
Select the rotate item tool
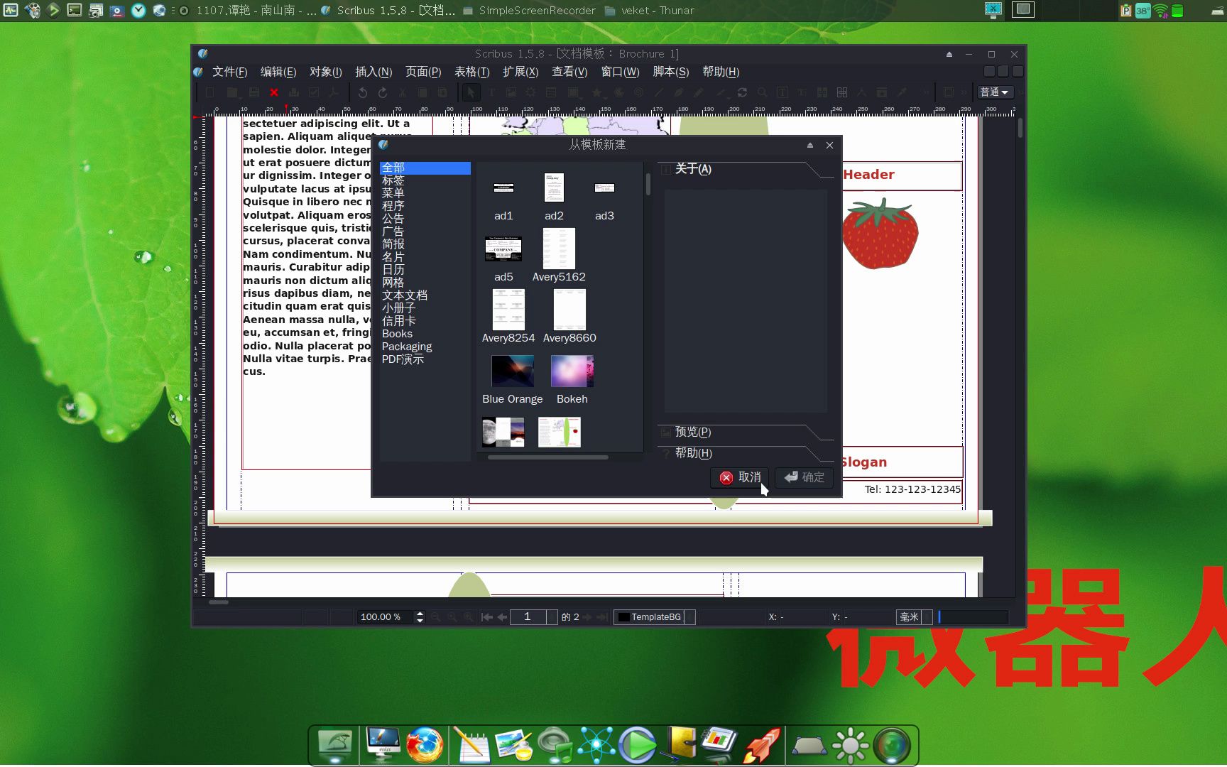[742, 92]
